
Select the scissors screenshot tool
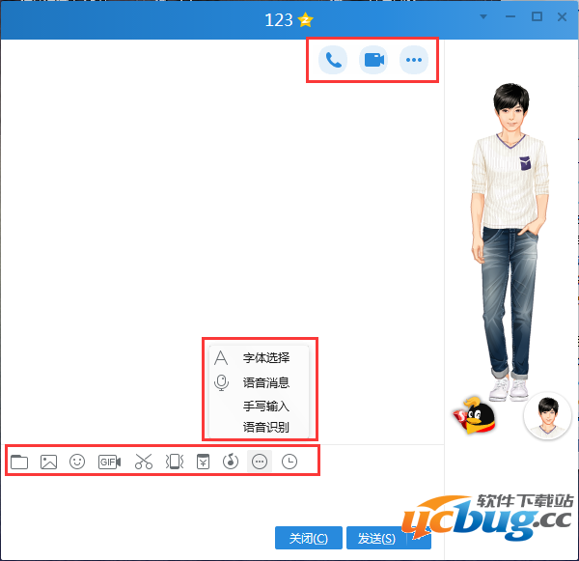click(144, 462)
